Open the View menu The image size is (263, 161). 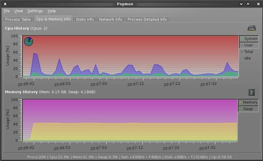(18, 11)
